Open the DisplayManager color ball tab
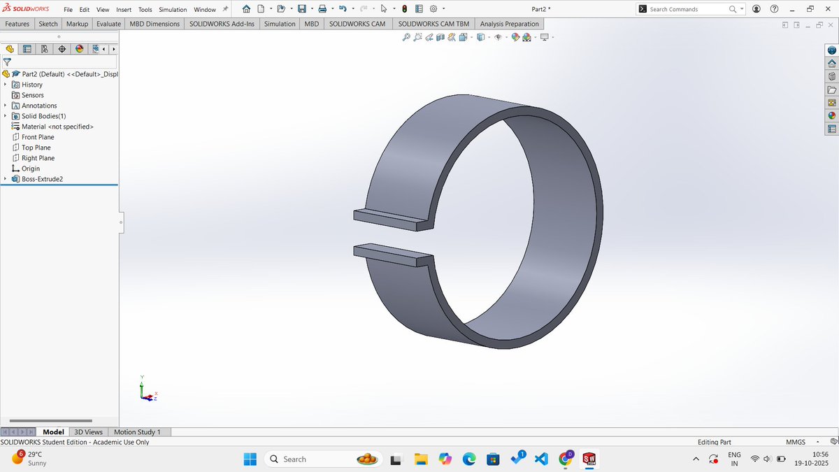 pos(80,49)
